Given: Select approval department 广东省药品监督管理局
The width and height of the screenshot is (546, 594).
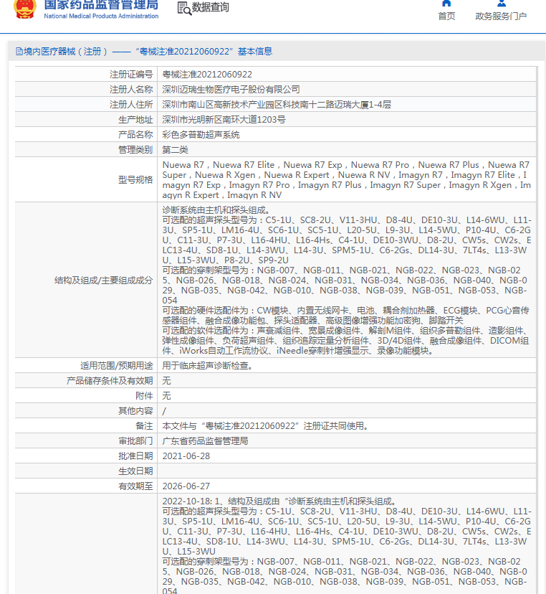Looking at the screenshot, I should [x=205, y=441].
